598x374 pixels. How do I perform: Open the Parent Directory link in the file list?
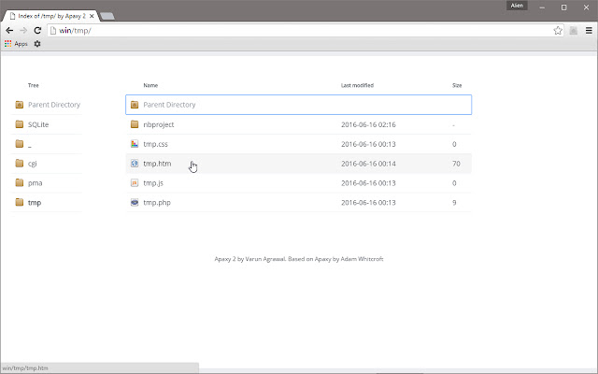click(x=169, y=105)
